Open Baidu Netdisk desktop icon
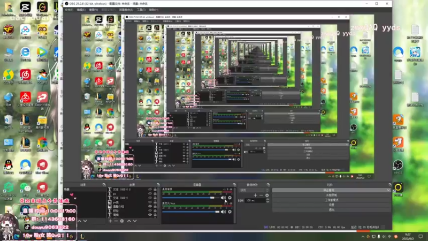 click(25, 32)
